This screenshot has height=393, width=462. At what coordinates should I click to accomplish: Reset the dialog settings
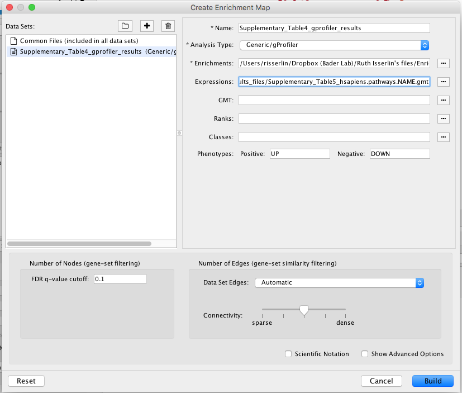pyautogui.click(x=26, y=381)
